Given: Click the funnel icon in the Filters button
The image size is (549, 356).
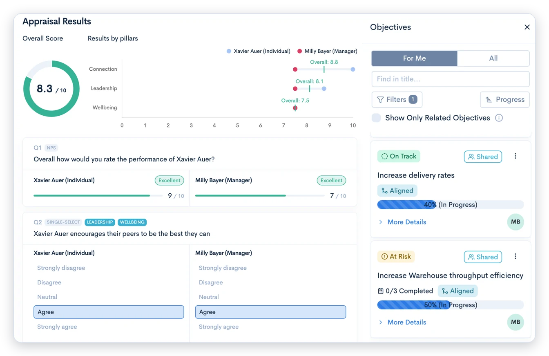Looking at the screenshot, I should 380,99.
